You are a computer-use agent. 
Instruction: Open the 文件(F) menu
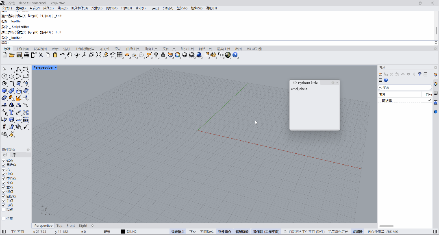click(x=8, y=8)
